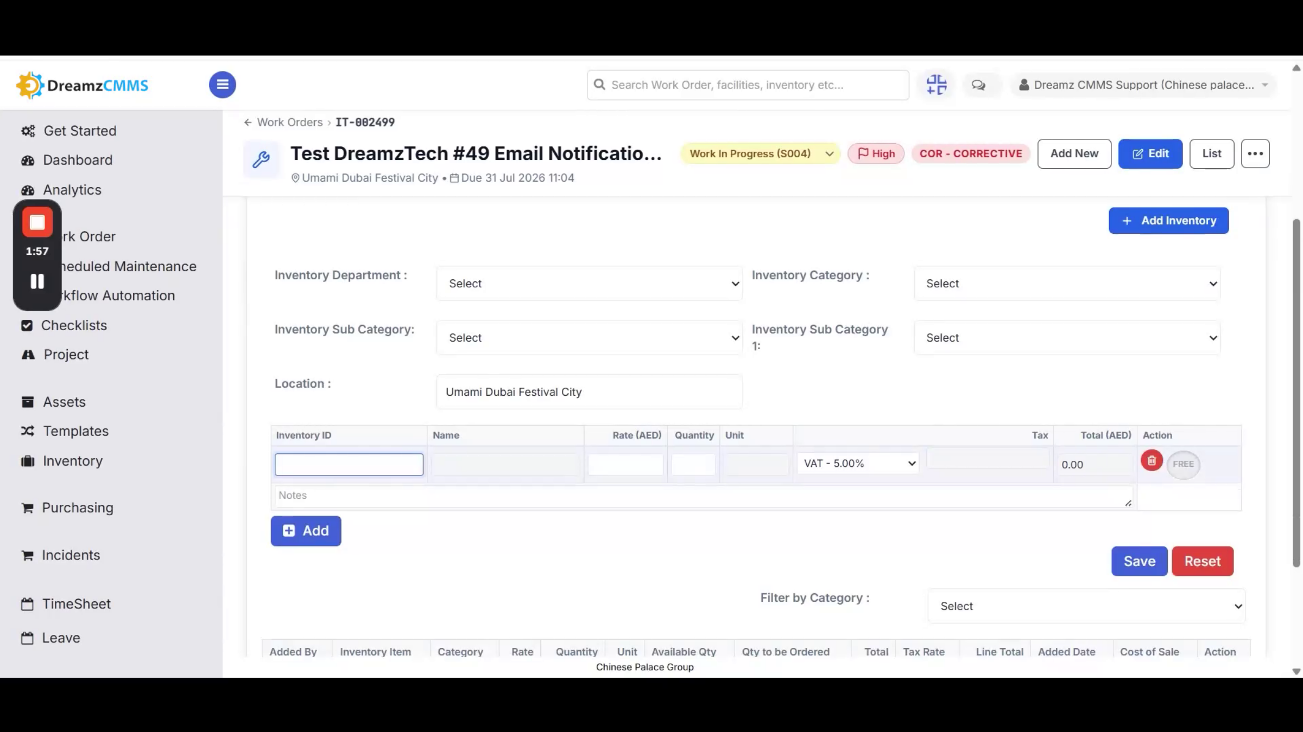Focus the Inventory ID input field

point(349,465)
